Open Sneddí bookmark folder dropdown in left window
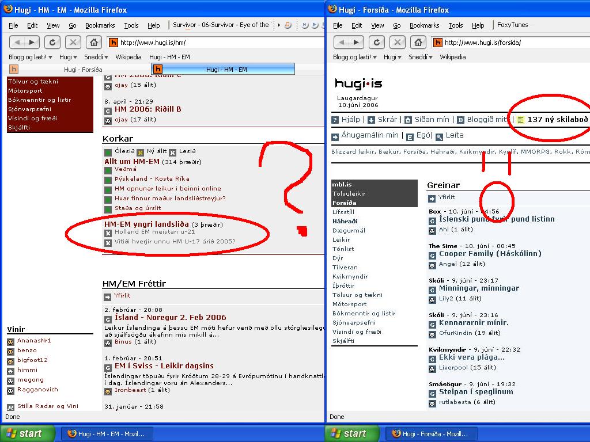Viewport: 590px width, 442px height. tap(96, 57)
